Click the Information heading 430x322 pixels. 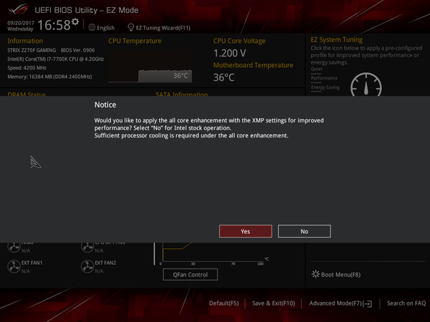(25, 41)
